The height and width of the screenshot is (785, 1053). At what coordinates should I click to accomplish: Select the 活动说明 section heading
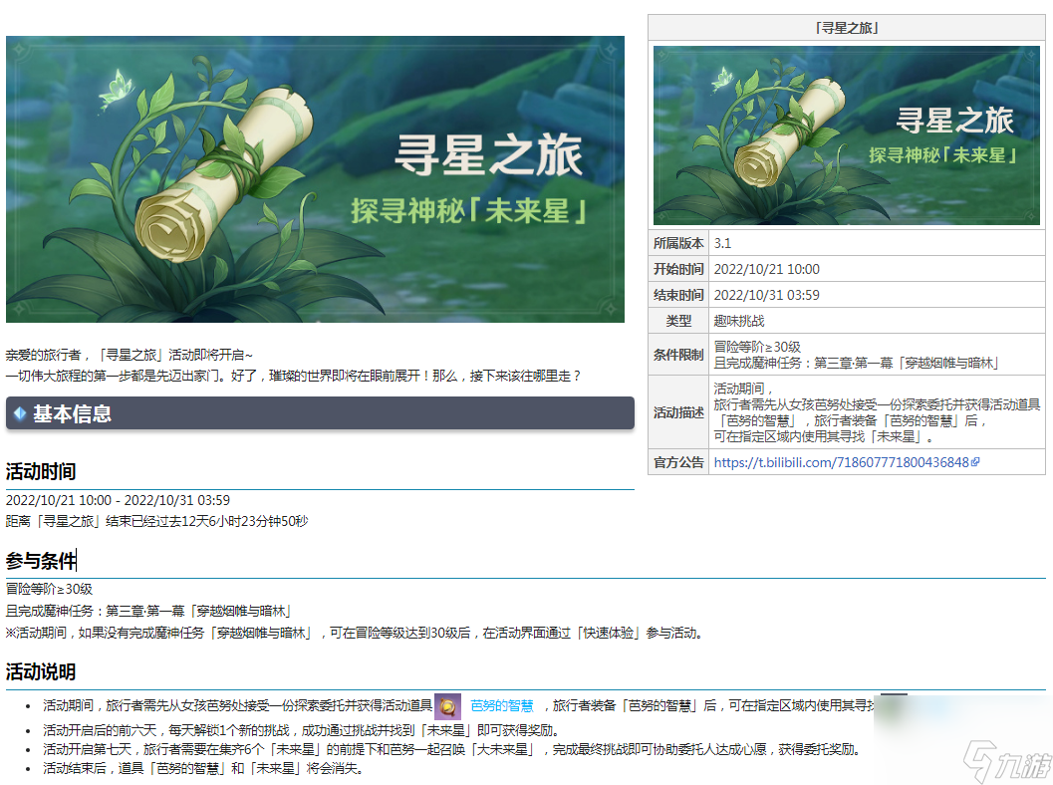tap(41, 671)
